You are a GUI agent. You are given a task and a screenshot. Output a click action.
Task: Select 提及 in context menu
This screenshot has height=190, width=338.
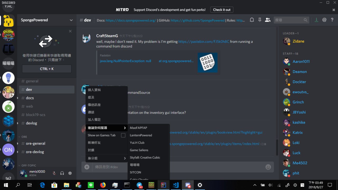107,97
